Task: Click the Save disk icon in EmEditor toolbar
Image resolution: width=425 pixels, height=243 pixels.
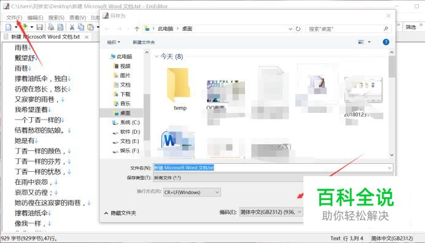Action: click(x=39, y=27)
